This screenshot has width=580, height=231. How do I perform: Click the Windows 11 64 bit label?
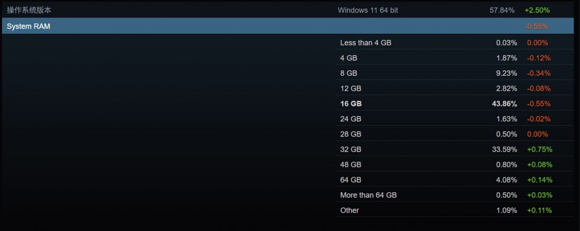368,10
